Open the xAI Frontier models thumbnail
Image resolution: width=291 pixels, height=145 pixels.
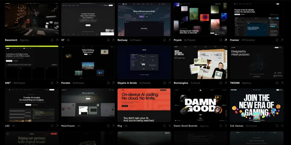[32, 105]
